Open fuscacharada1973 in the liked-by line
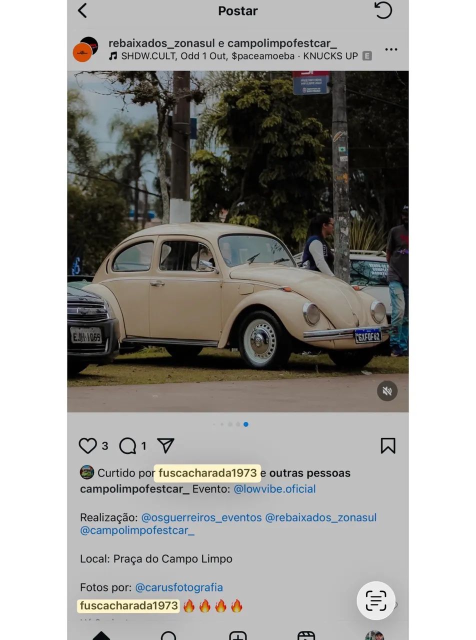 click(x=207, y=473)
